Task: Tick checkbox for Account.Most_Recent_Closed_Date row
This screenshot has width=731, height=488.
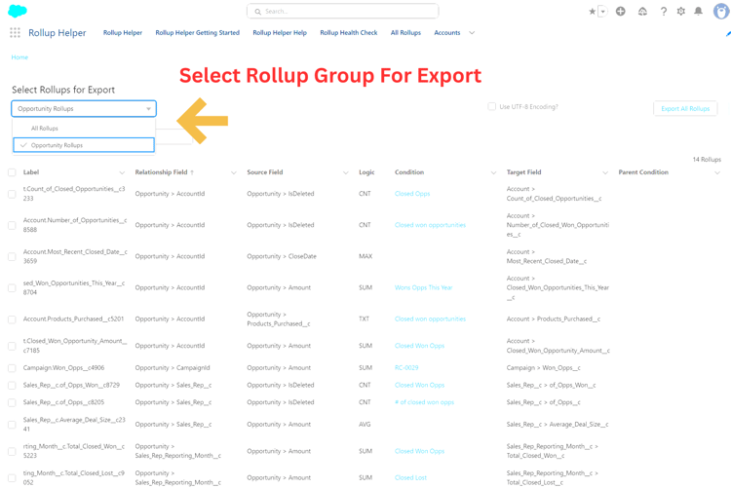Action: 12,257
